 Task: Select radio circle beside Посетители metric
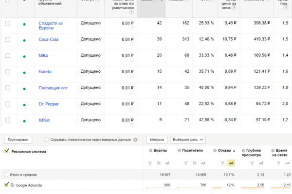coord(179,150)
